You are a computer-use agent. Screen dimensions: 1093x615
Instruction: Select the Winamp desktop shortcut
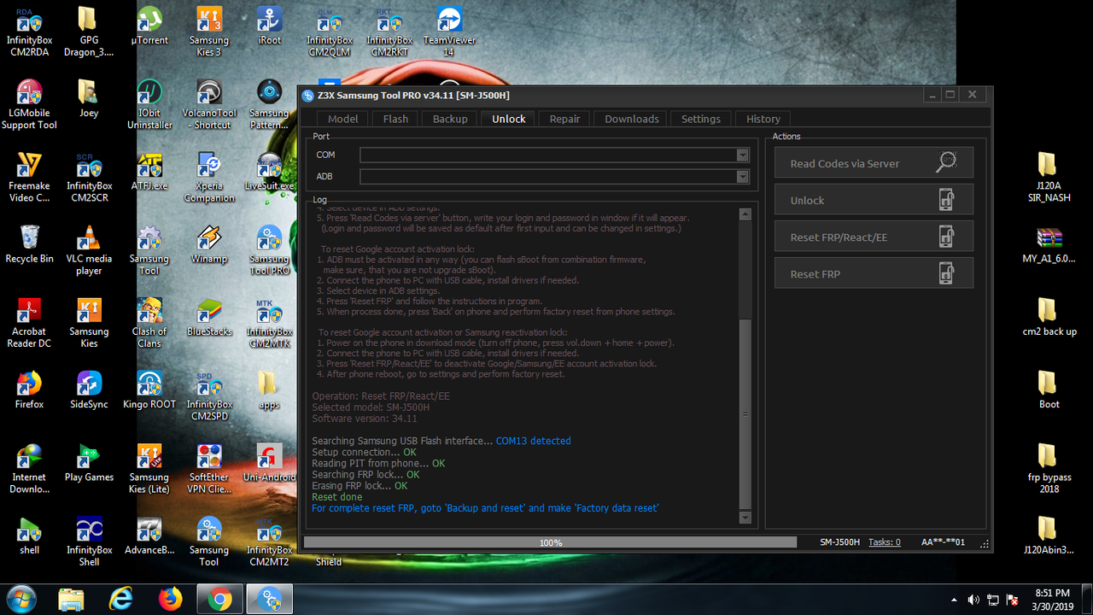coord(209,244)
